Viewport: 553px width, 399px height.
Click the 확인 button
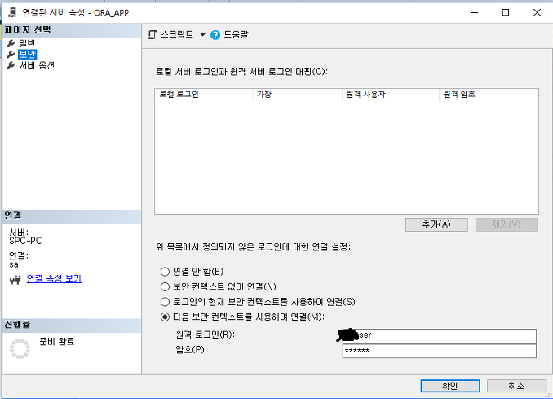[x=450, y=386]
